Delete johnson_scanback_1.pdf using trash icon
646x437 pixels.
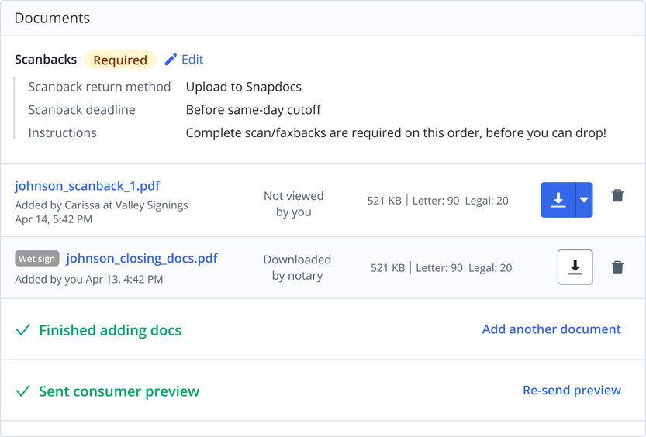point(617,195)
